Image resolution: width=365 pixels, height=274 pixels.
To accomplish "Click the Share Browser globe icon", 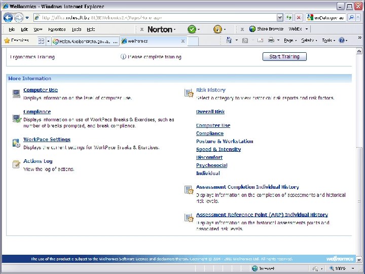I will point(252,29).
